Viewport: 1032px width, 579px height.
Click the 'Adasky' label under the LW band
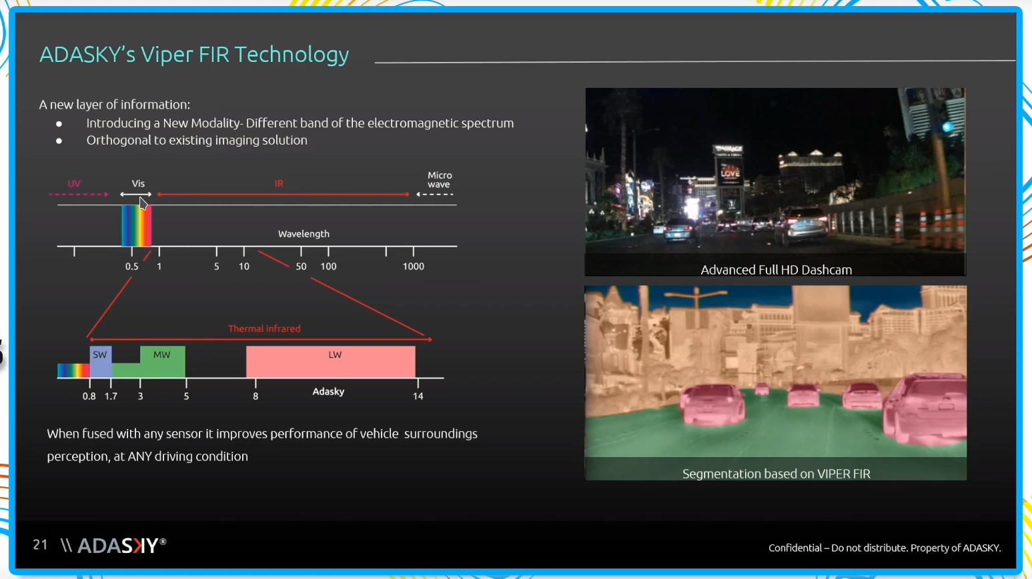328,391
